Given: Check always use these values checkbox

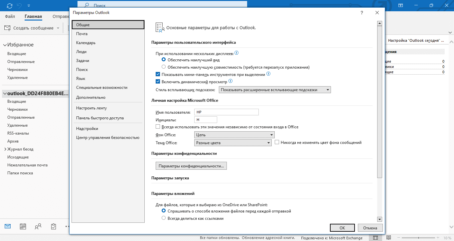Looking at the screenshot, I should point(158,127).
